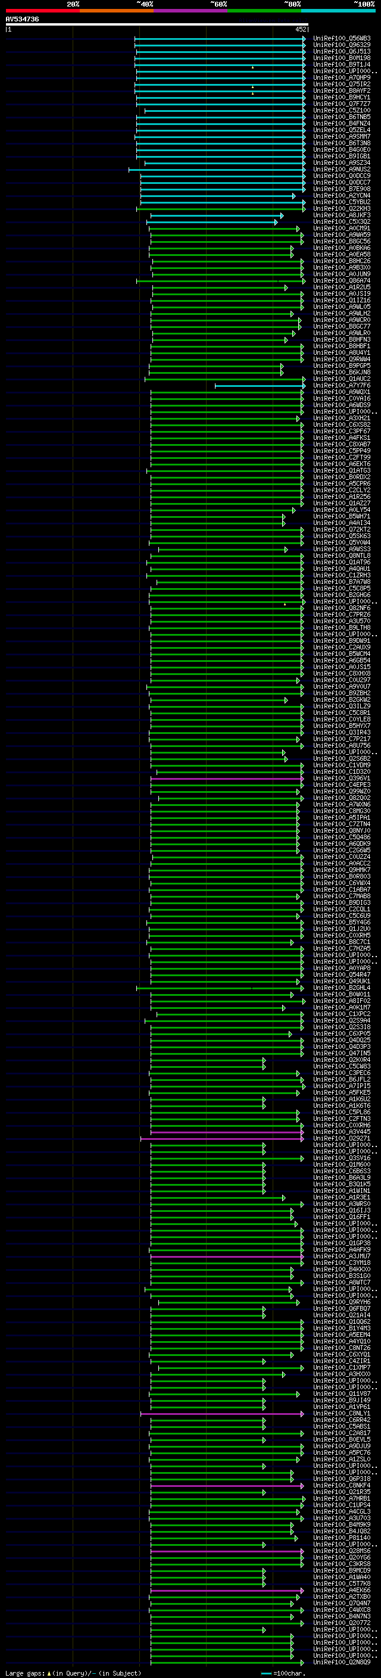The height and width of the screenshot is (1678, 381).
Task: Click the =100char scale legend
Action: click(283, 1673)
